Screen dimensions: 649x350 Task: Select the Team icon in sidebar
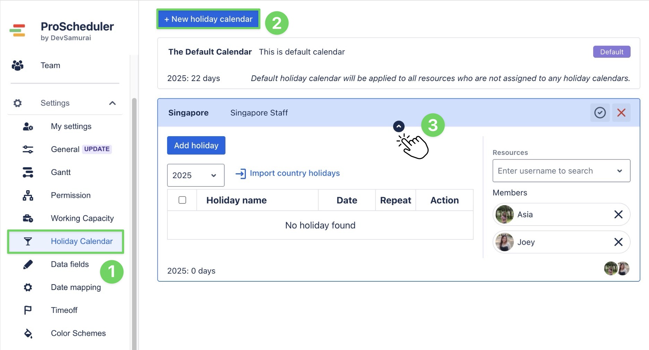click(x=17, y=65)
